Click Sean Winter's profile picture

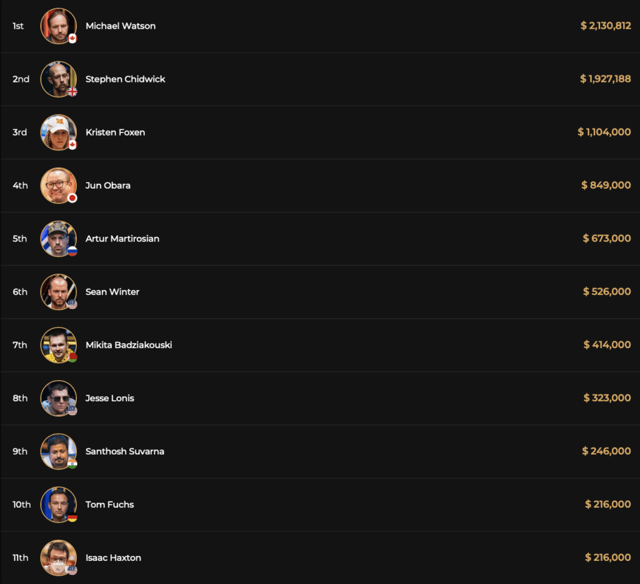58,291
